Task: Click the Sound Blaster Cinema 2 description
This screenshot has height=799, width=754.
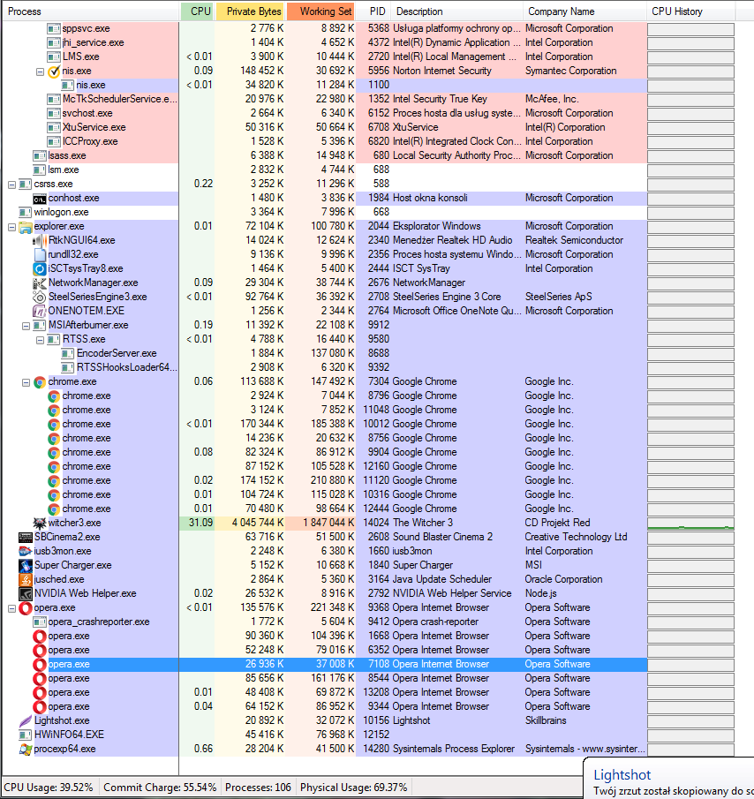Action: pyautogui.click(x=442, y=537)
